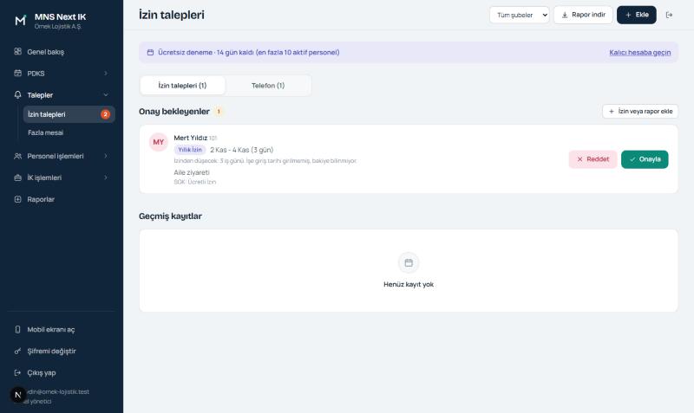Expand İK işlemleri chevron
The image size is (694, 413).
pyautogui.click(x=106, y=177)
